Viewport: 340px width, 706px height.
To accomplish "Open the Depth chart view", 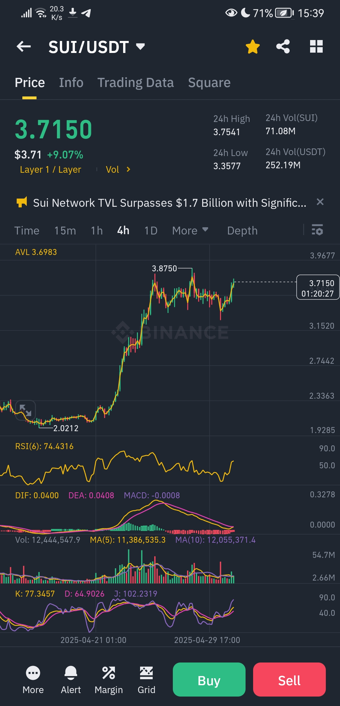I will [x=242, y=231].
